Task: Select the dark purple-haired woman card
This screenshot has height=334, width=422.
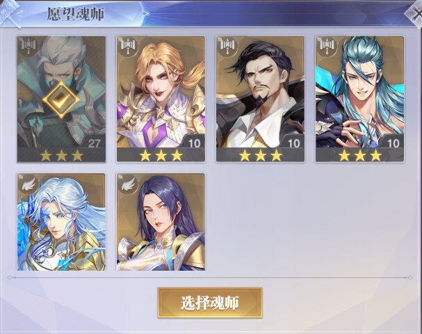Action: [x=161, y=222]
